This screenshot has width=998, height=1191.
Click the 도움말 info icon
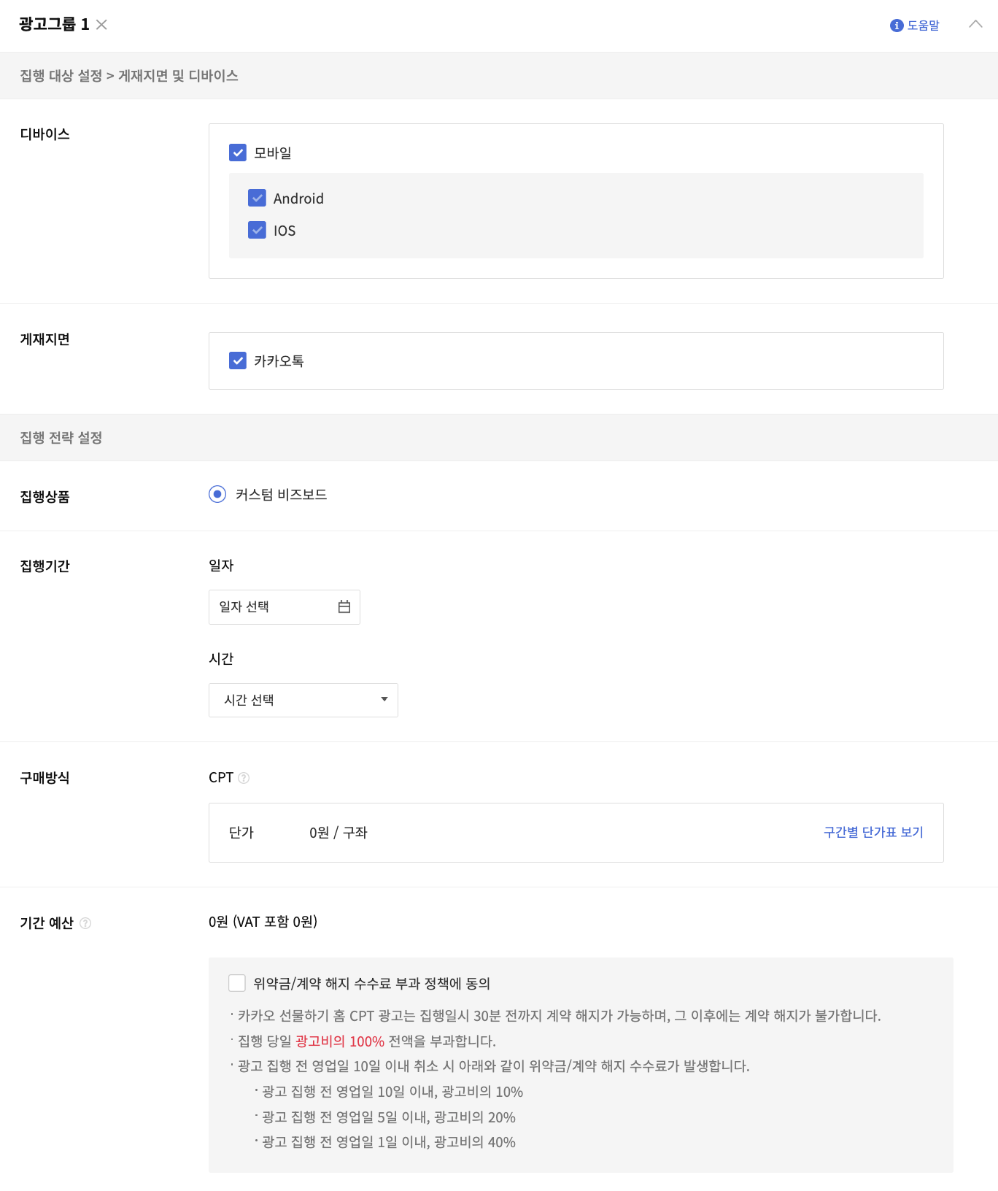pos(897,26)
